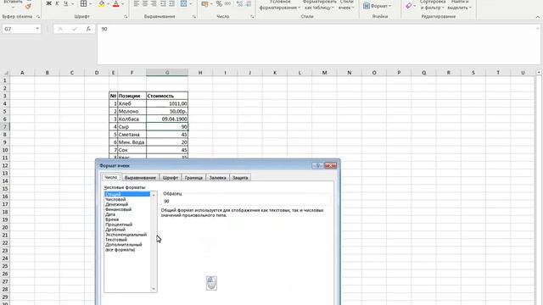The width and height of the screenshot is (543, 305).
Task: Open the fill color dropdown arrow
Action: (x=108, y=3)
